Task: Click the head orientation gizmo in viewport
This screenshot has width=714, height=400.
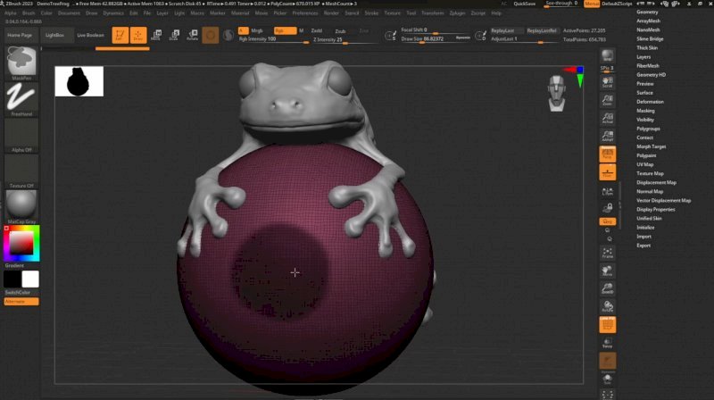Action: [558, 93]
